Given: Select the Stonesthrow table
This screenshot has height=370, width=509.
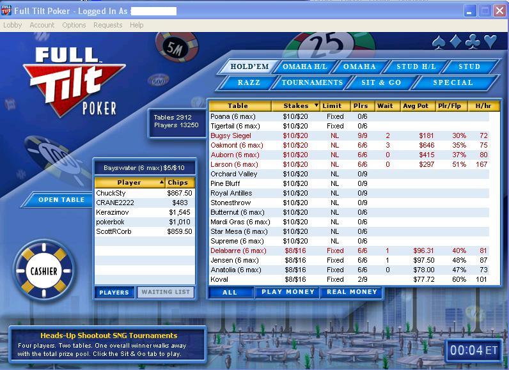Looking at the screenshot, I should point(349,203).
